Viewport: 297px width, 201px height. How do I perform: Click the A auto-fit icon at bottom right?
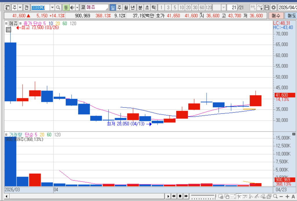point(293,196)
